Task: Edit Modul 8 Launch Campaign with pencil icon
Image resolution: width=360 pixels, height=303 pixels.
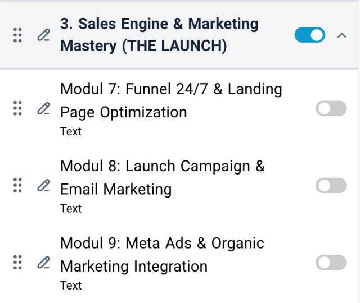Action: (43, 185)
